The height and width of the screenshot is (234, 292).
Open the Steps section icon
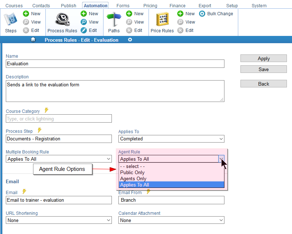pos(11,19)
